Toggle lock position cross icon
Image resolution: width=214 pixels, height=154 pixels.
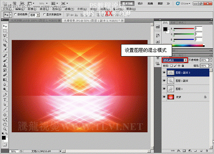coord(179,66)
